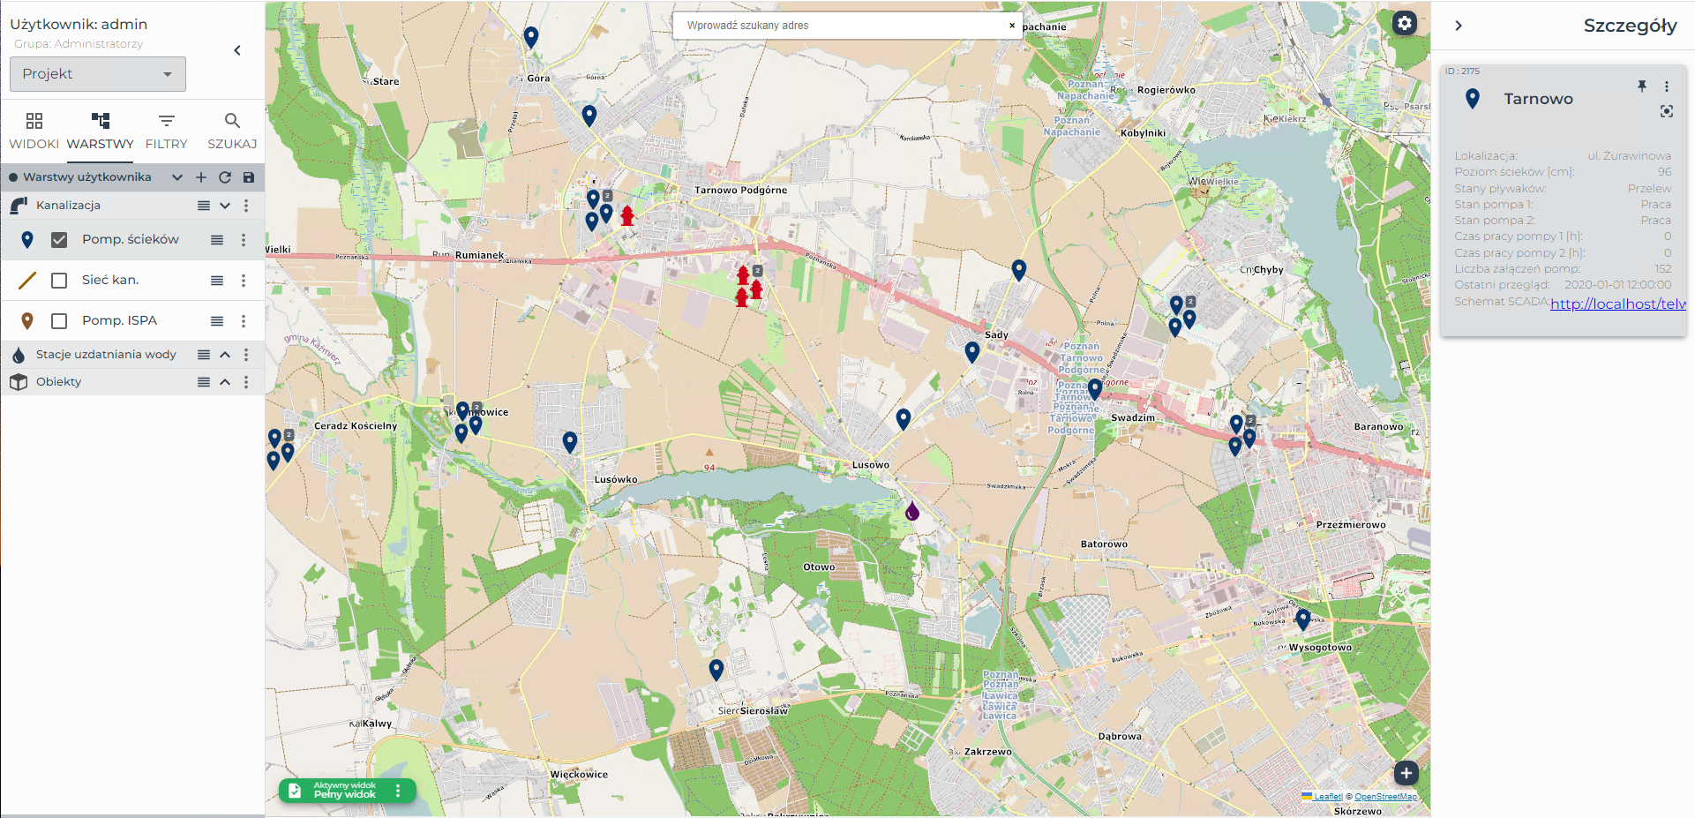1695x818 pixels.
Task: Open the Projekt dropdown
Action: click(98, 74)
